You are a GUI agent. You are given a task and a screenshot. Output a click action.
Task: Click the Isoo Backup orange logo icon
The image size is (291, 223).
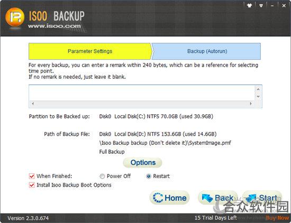pyautogui.click(x=15, y=17)
